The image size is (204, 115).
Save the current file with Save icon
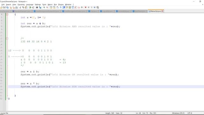point(4,7)
